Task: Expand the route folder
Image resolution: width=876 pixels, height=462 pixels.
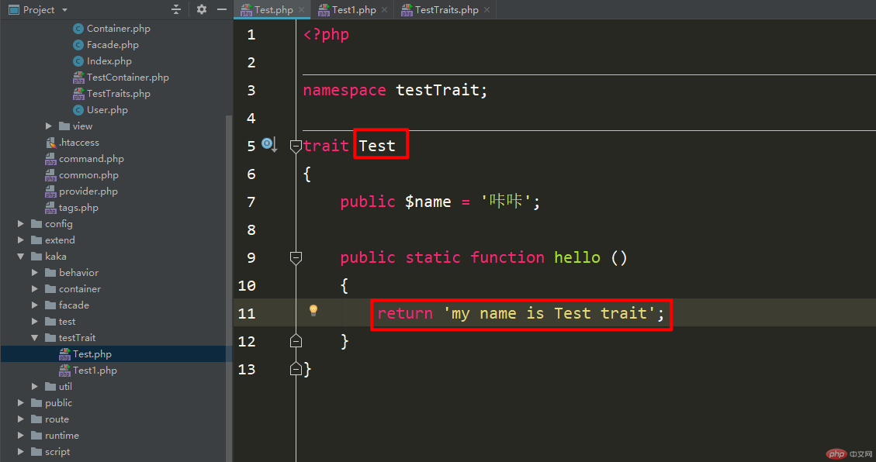Action: (21, 419)
